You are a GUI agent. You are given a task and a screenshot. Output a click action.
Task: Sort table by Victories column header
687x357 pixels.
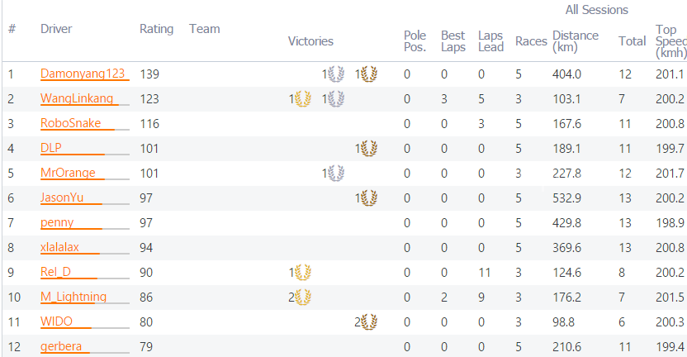pos(310,41)
